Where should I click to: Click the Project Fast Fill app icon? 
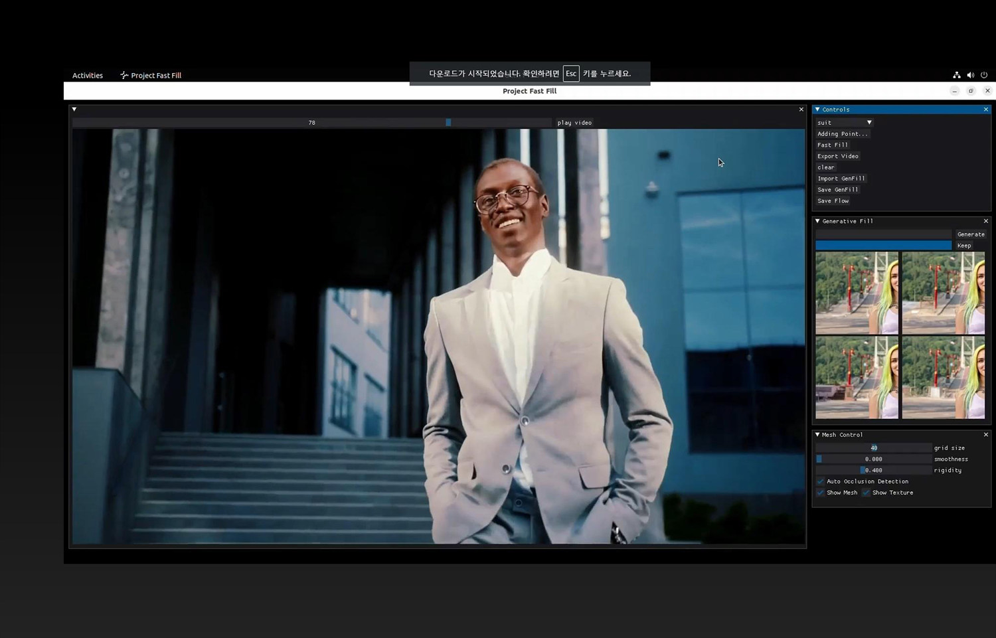point(124,76)
